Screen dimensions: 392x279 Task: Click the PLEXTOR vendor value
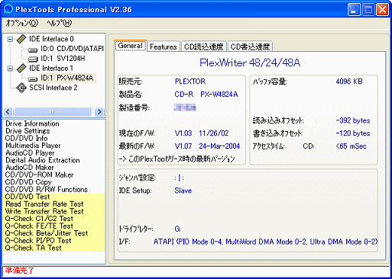pyautogui.click(x=190, y=82)
